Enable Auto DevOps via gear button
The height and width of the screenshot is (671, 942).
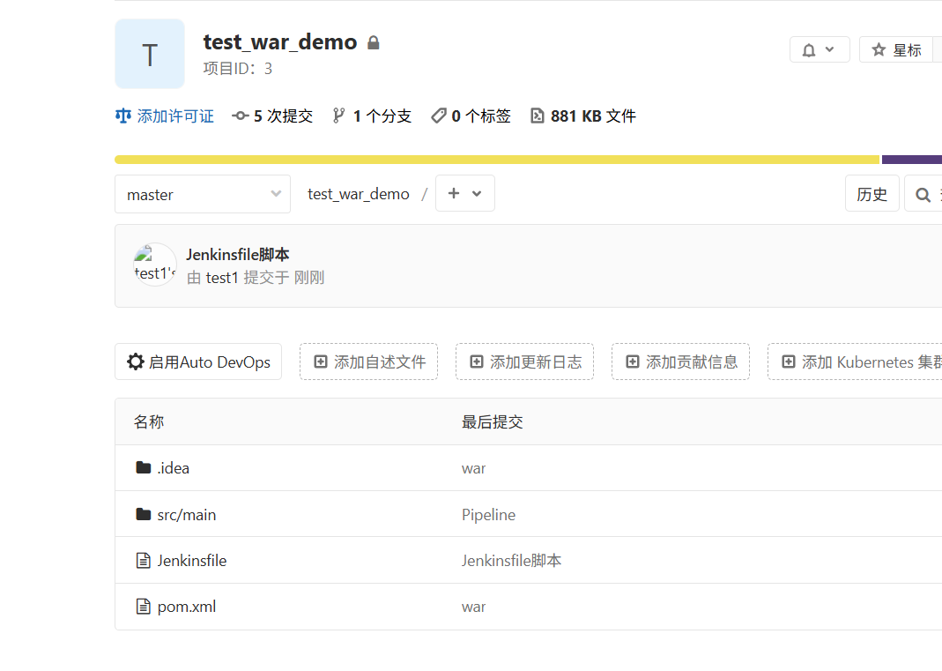pos(198,362)
